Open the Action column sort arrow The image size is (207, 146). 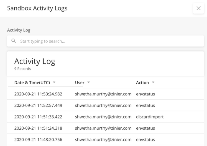click(153, 82)
